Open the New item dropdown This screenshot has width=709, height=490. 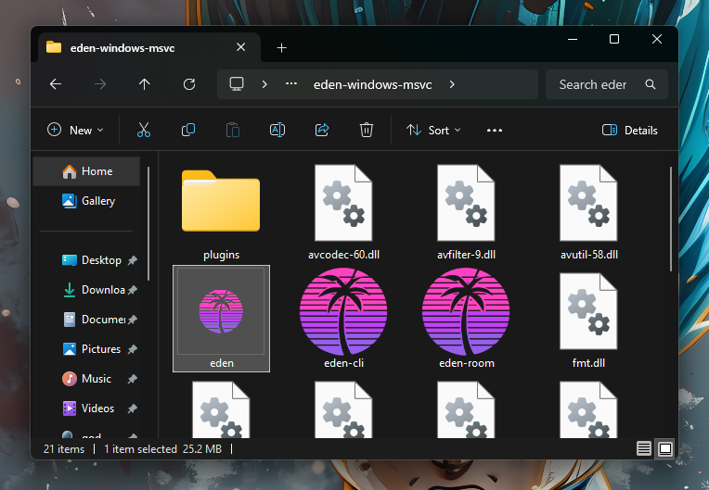point(75,131)
